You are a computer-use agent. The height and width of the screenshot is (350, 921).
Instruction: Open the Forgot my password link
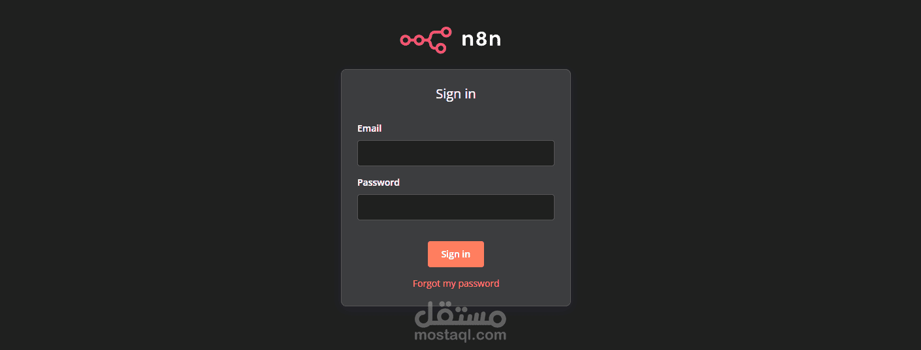(456, 284)
